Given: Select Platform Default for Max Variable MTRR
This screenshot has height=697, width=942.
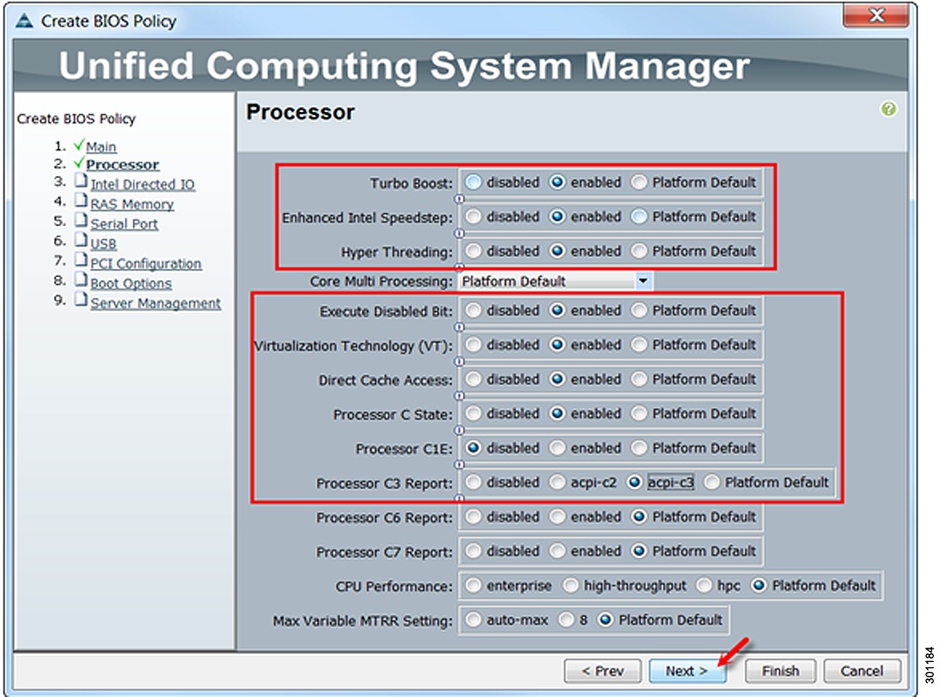Looking at the screenshot, I should 605,620.
